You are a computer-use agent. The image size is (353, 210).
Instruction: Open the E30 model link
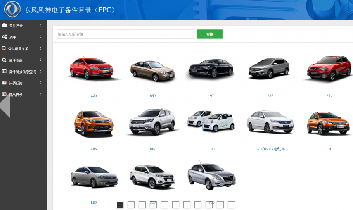click(x=211, y=149)
